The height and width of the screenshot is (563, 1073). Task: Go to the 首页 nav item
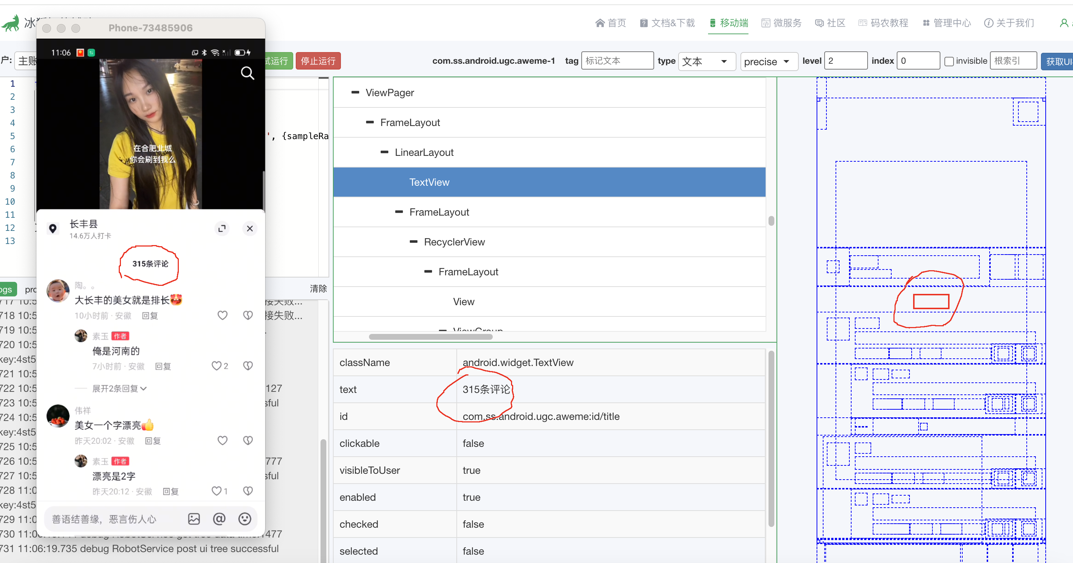(611, 23)
